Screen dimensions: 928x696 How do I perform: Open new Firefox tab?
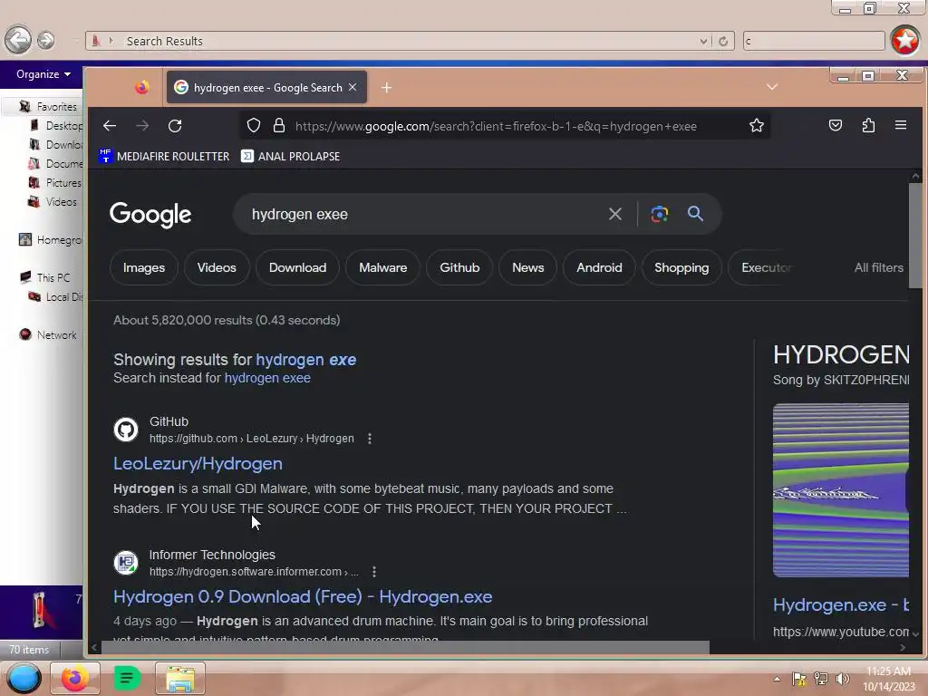click(386, 88)
